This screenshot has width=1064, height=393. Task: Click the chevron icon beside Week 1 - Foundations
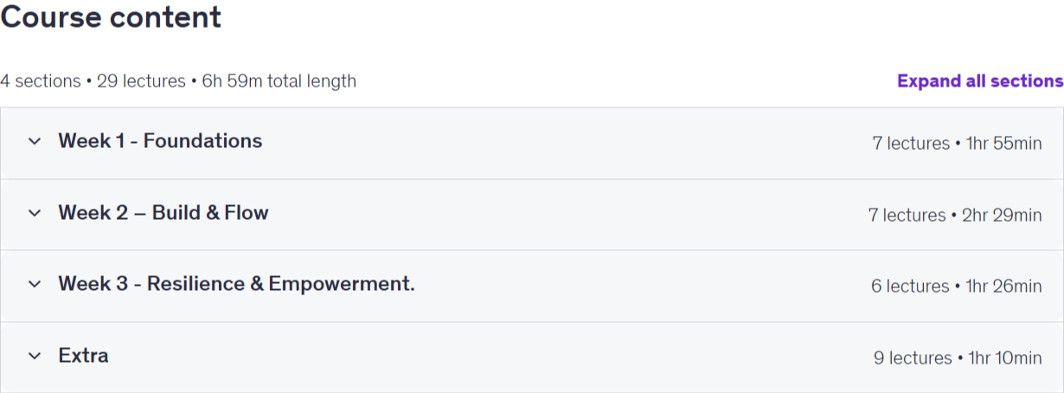(x=35, y=141)
